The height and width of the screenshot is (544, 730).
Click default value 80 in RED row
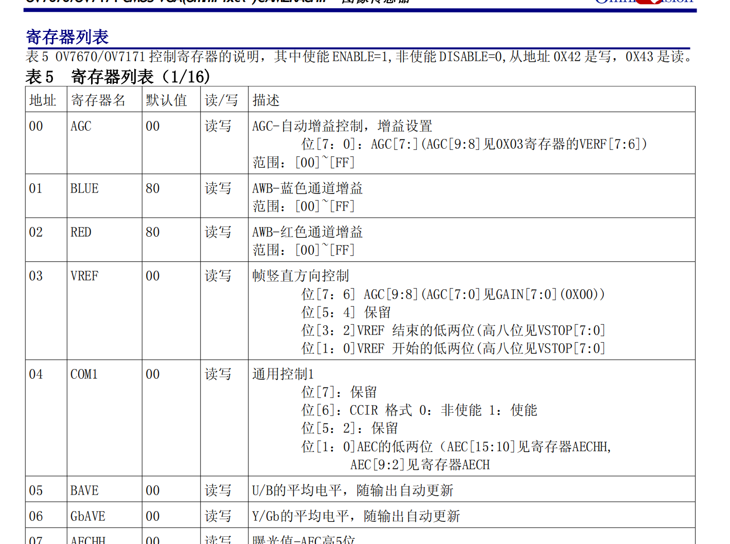pos(153,232)
